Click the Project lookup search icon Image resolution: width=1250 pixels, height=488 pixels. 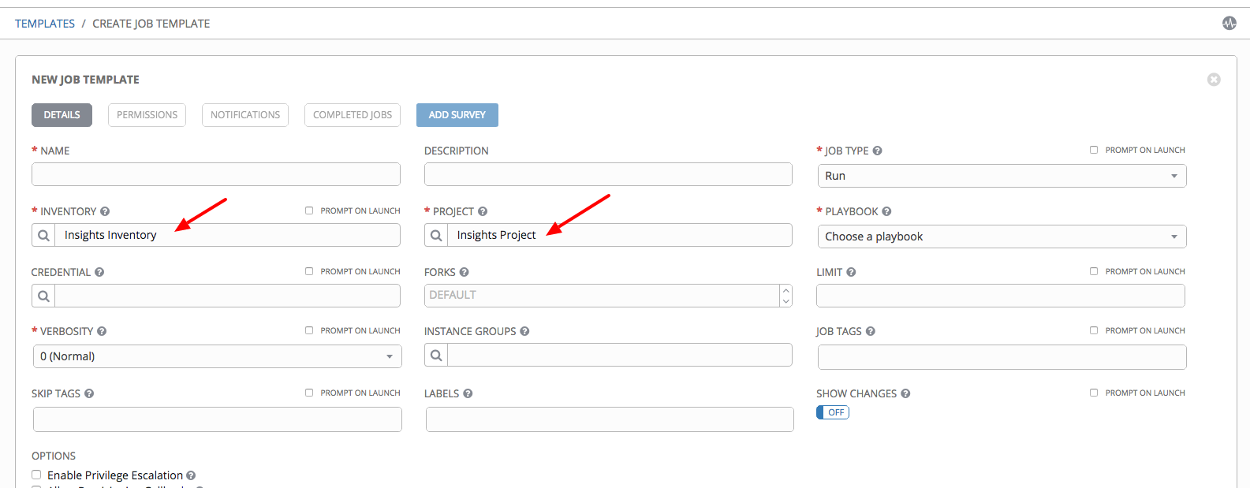[x=436, y=235]
